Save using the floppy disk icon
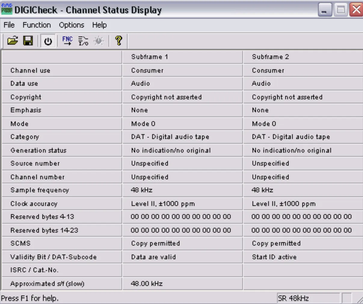 [28, 41]
